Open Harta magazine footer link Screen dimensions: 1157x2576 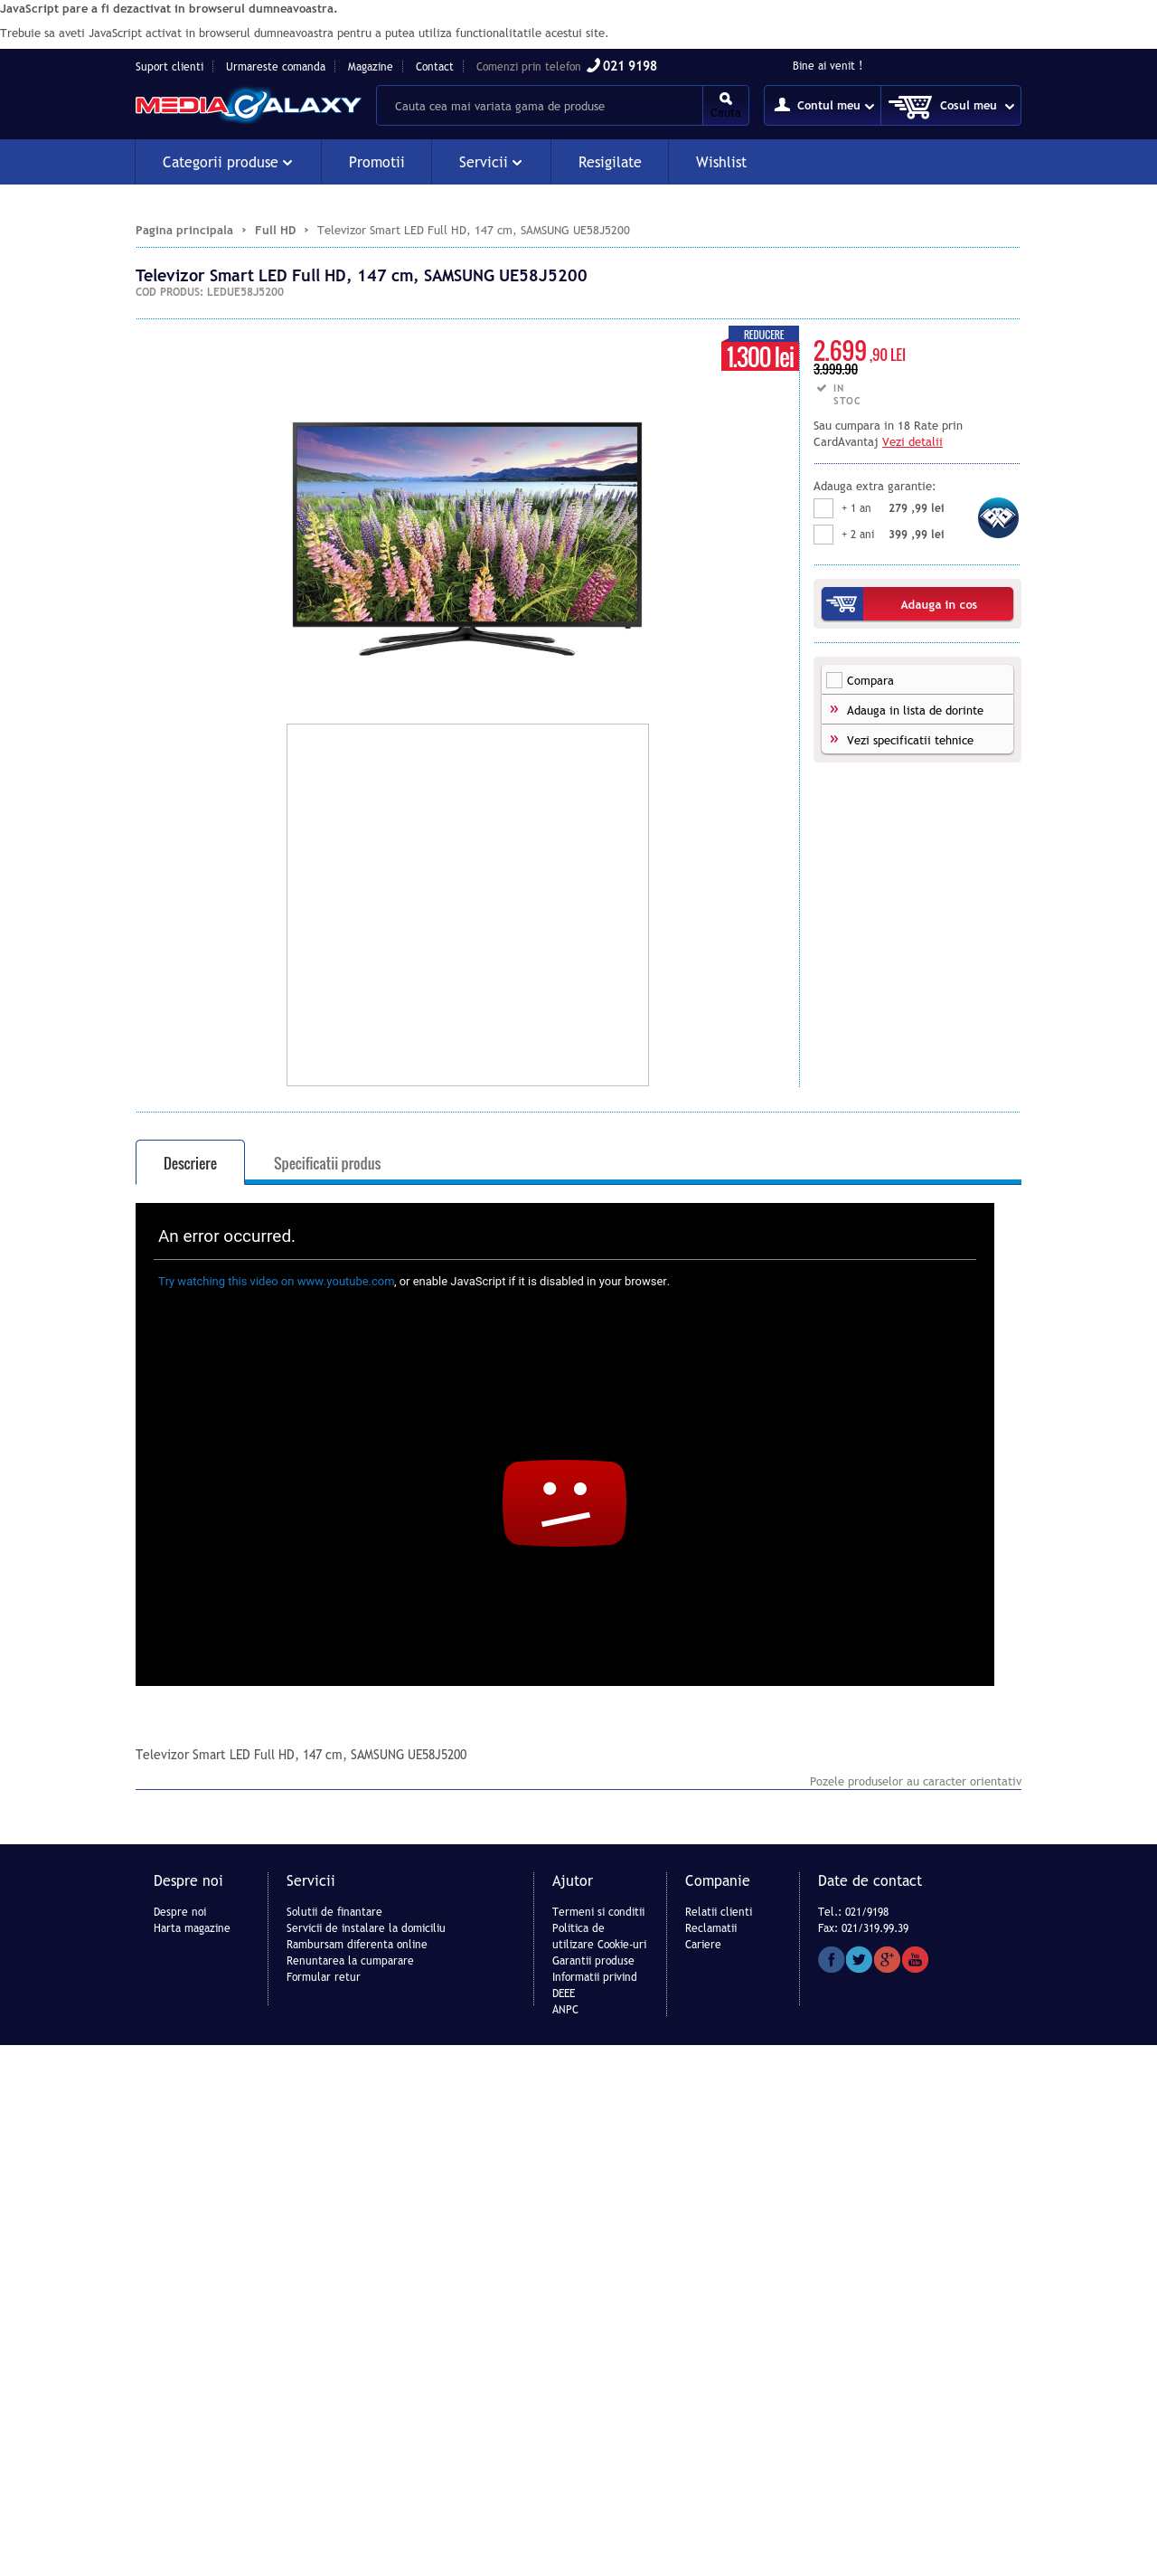(x=192, y=1928)
